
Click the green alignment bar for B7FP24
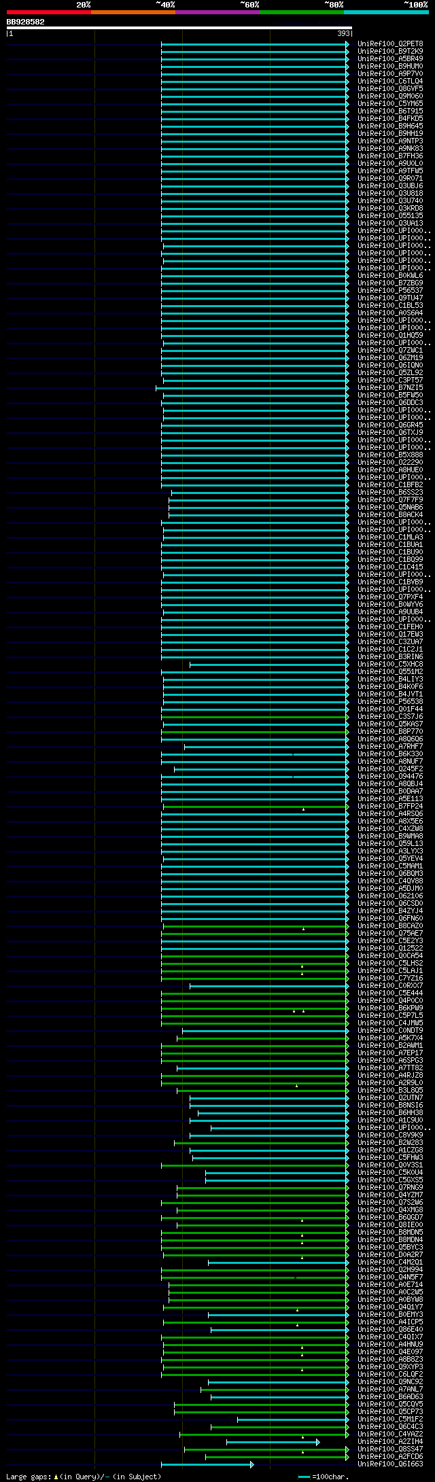click(x=255, y=807)
